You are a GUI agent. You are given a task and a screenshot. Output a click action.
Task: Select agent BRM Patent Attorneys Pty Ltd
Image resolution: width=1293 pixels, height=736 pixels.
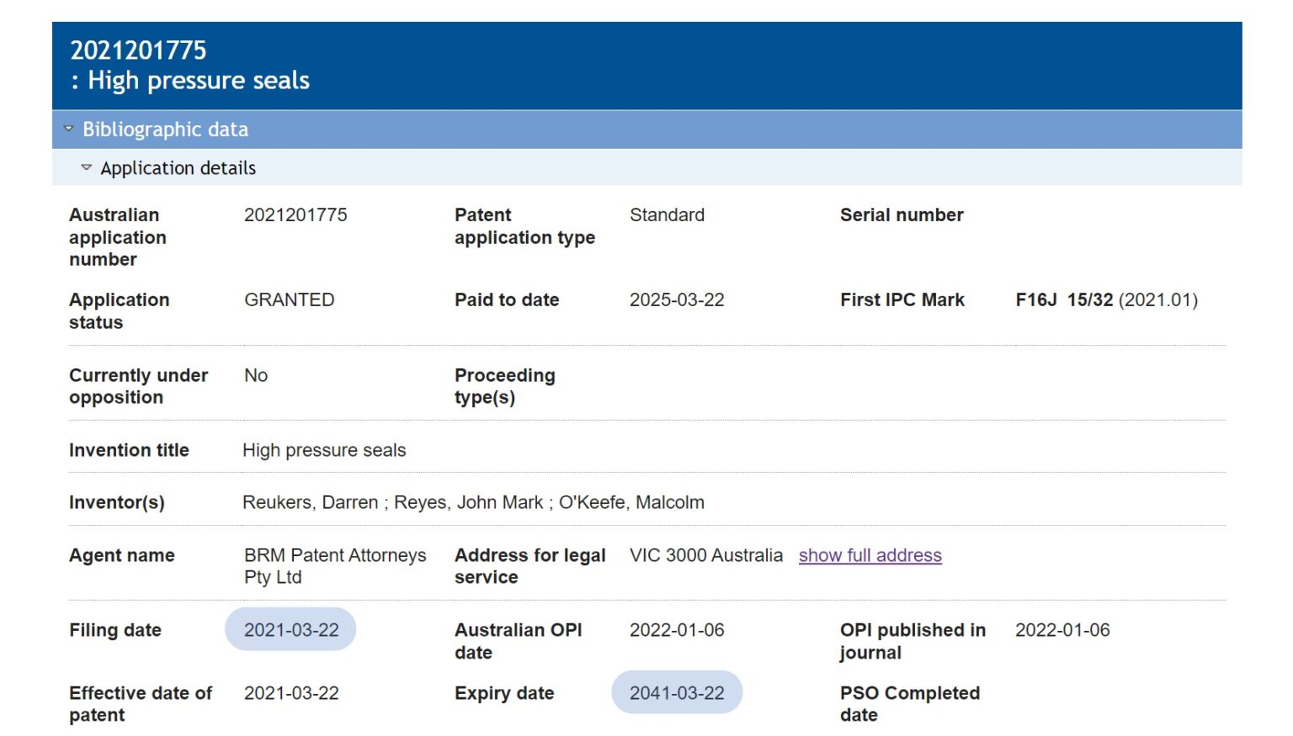(334, 566)
